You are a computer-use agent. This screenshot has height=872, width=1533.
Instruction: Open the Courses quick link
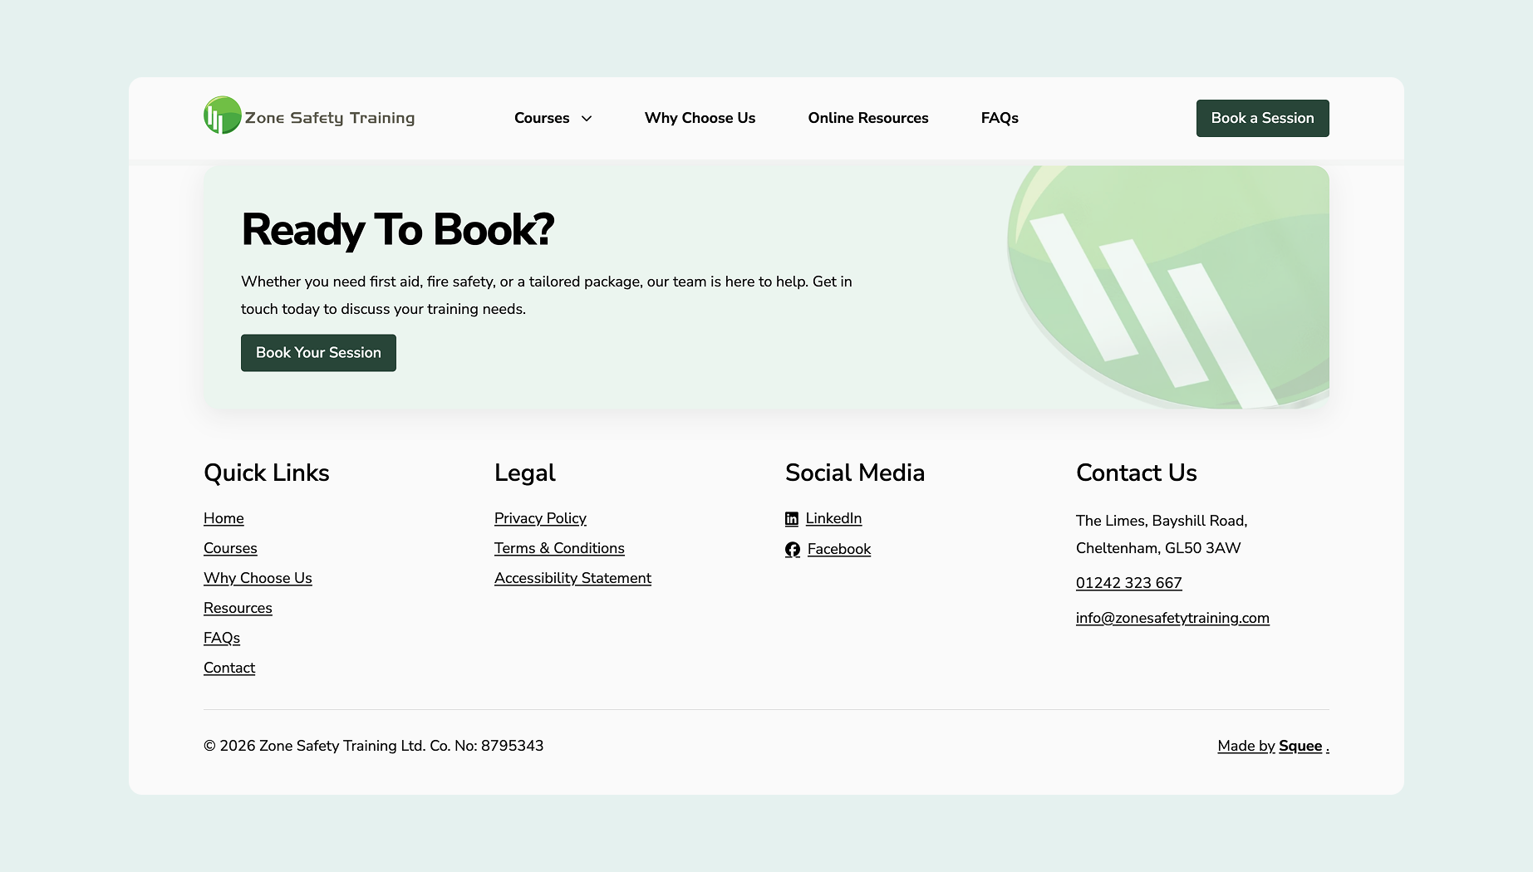click(230, 548)
